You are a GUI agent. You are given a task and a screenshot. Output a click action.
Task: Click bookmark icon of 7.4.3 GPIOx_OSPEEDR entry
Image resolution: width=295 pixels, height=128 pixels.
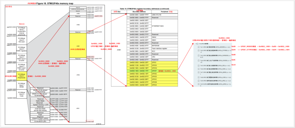199,56
